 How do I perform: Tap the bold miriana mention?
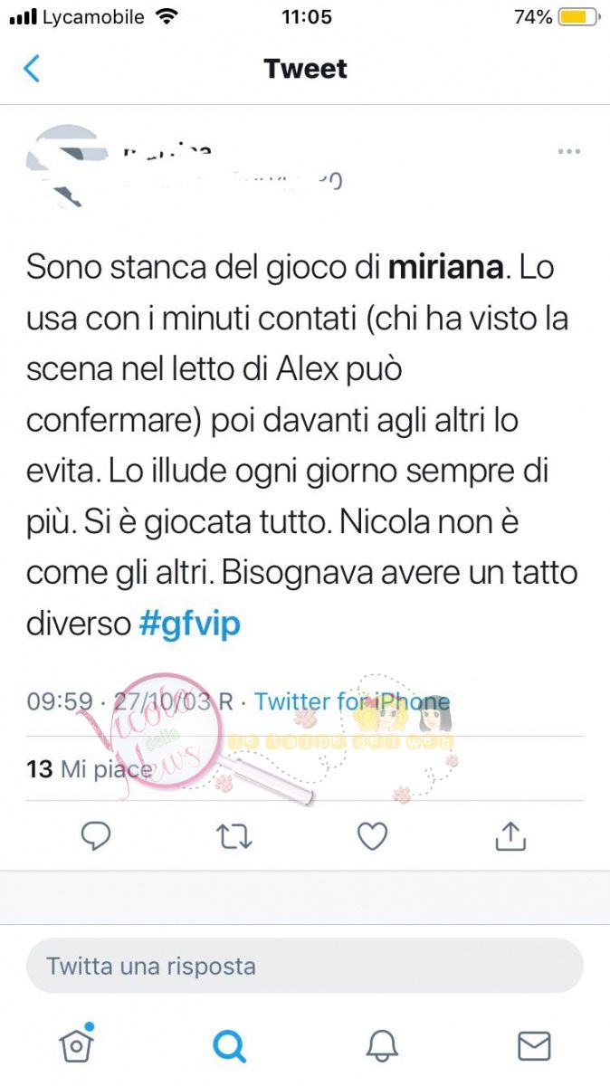point(445,268)
